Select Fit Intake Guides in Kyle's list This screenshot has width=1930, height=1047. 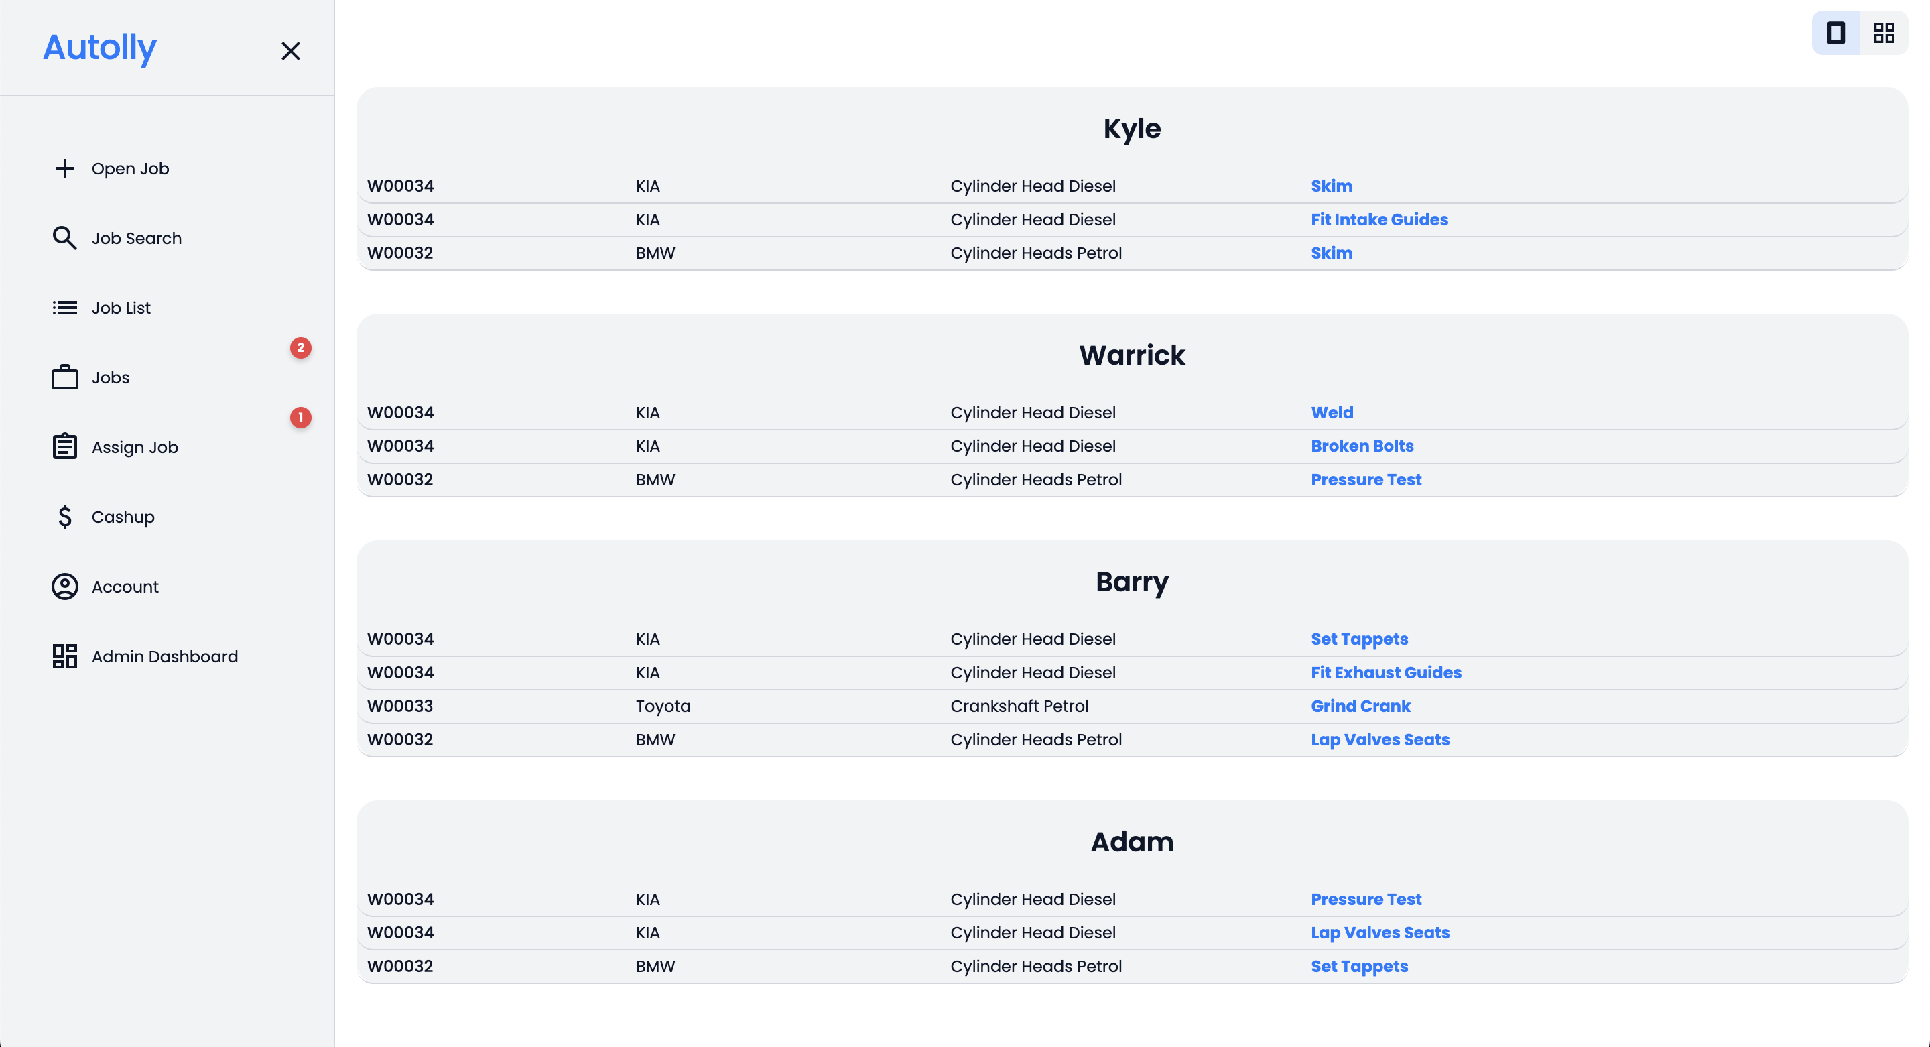tap(1379, 219)
